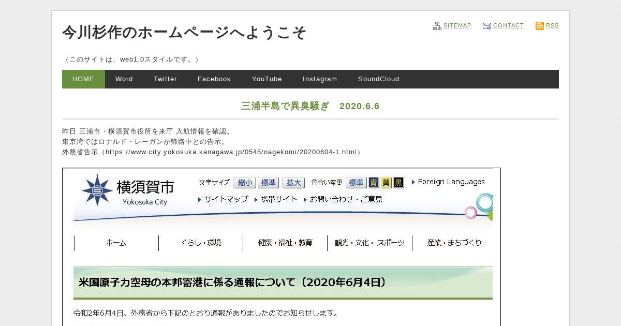This screenshot has width=621, height=326.
Task: Select the 標準 color scheme button
Action: click(x=356, y=183)
